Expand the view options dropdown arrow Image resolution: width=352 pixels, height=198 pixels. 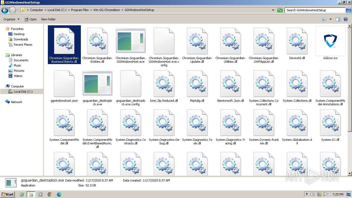point(331,19)
